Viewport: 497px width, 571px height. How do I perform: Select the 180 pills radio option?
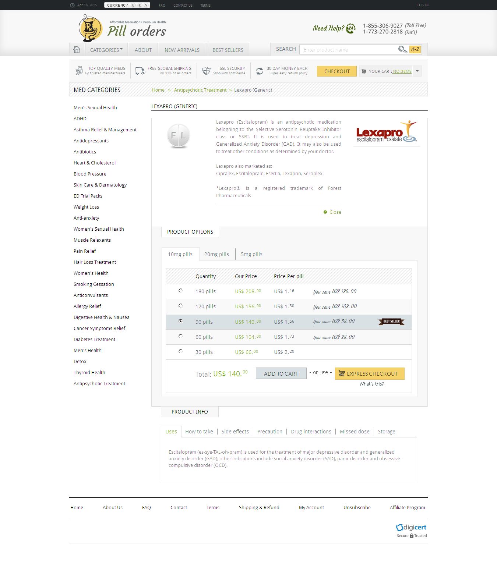point(180,291)
